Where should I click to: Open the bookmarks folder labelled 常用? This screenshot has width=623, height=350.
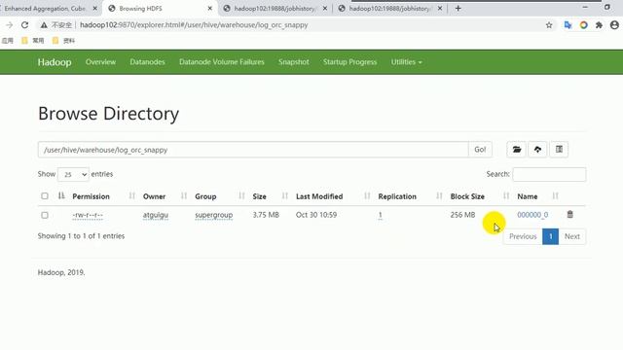(32, 41)
